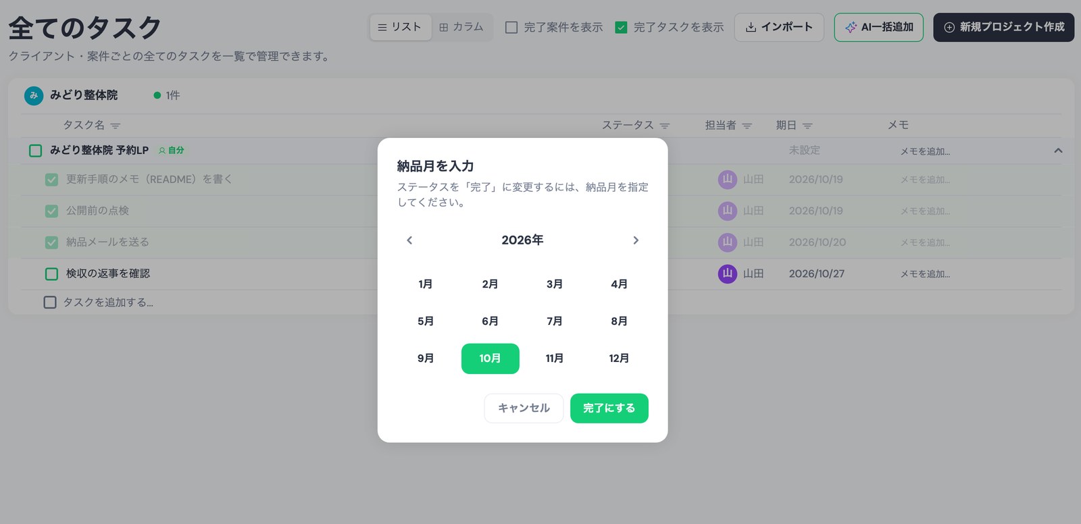
Task: Confirm with 完了にする button
Action: point(609,409)
